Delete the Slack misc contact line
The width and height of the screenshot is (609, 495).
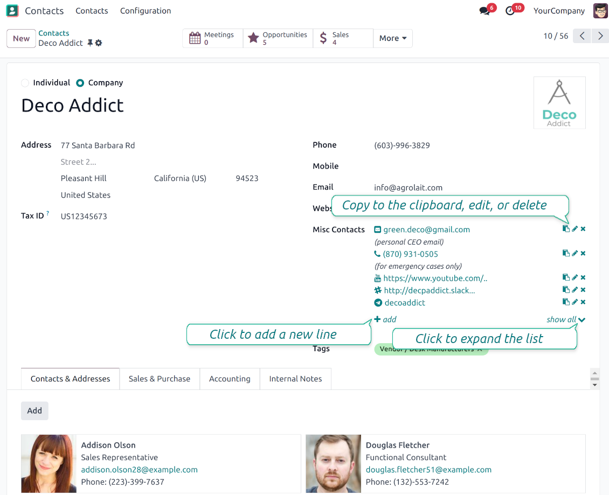pos(583,290)
